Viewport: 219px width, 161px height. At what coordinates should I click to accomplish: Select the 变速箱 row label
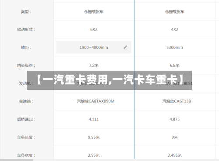coord(26,101)
